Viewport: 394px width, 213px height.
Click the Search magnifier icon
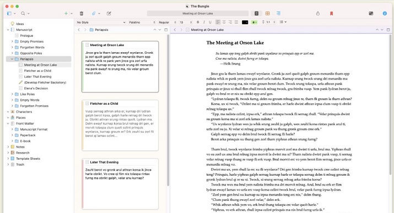click(x=23, y=14)
